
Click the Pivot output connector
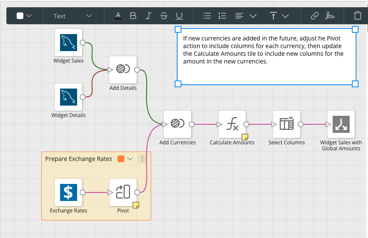[137, 192]
